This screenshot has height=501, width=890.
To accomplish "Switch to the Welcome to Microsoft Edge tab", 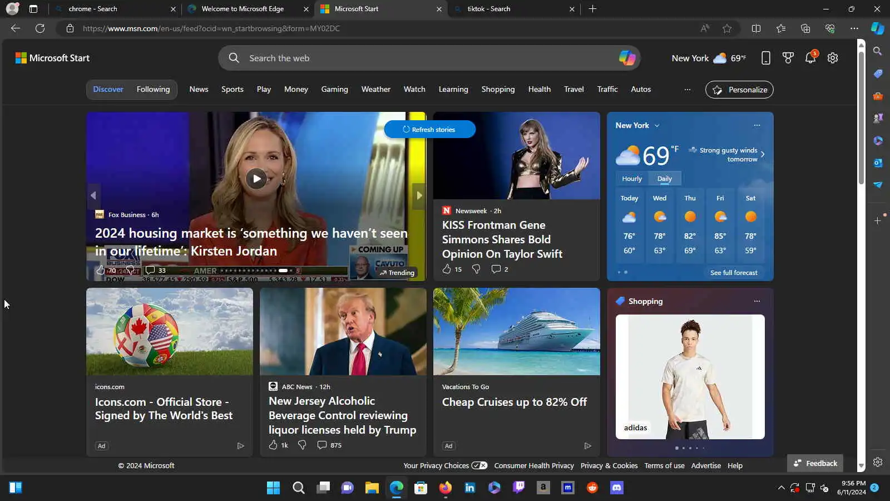I will [x=248, y=9].
